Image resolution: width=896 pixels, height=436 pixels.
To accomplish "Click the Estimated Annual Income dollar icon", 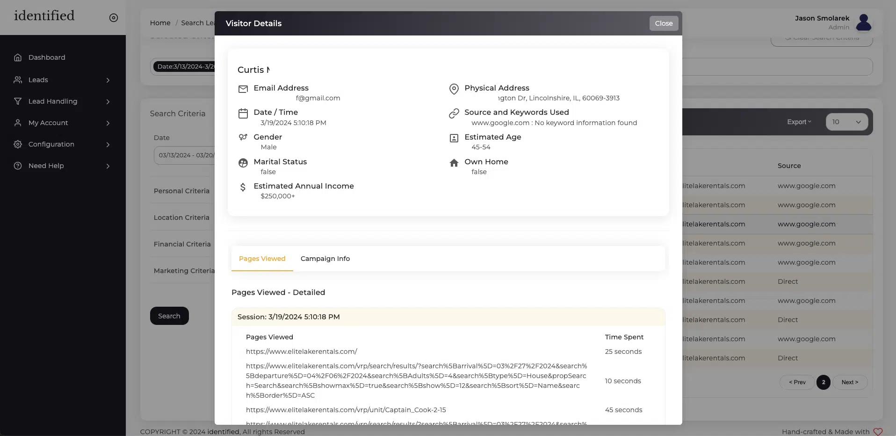I will pos(243,187).
